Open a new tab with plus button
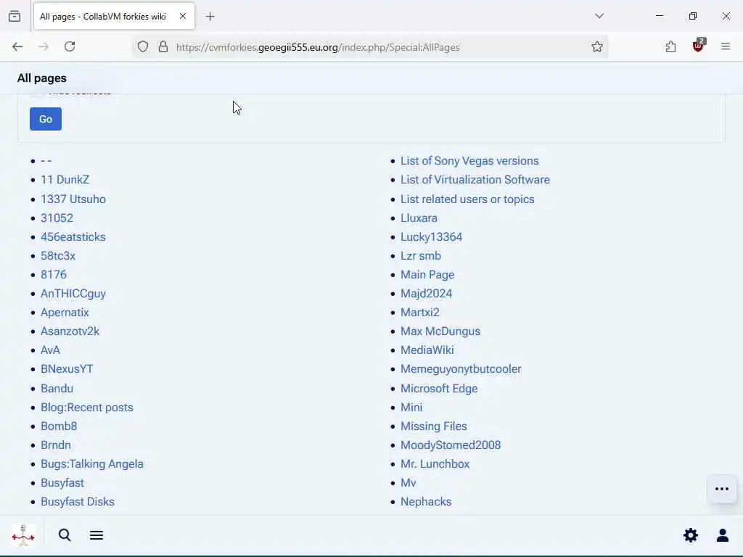 210,17
